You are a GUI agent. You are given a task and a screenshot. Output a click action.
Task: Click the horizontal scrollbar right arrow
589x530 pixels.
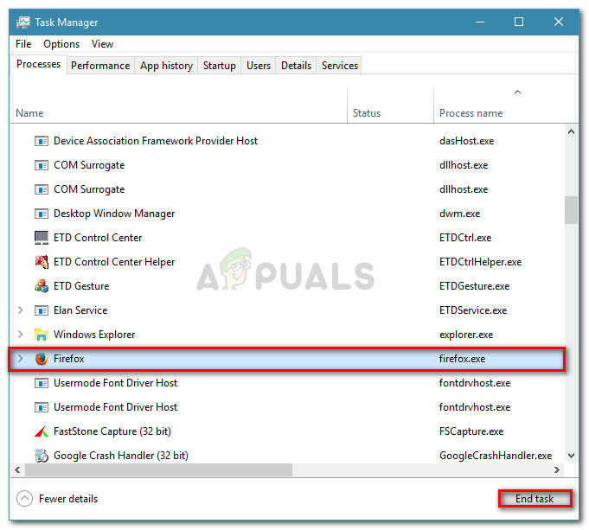point(557,469)
